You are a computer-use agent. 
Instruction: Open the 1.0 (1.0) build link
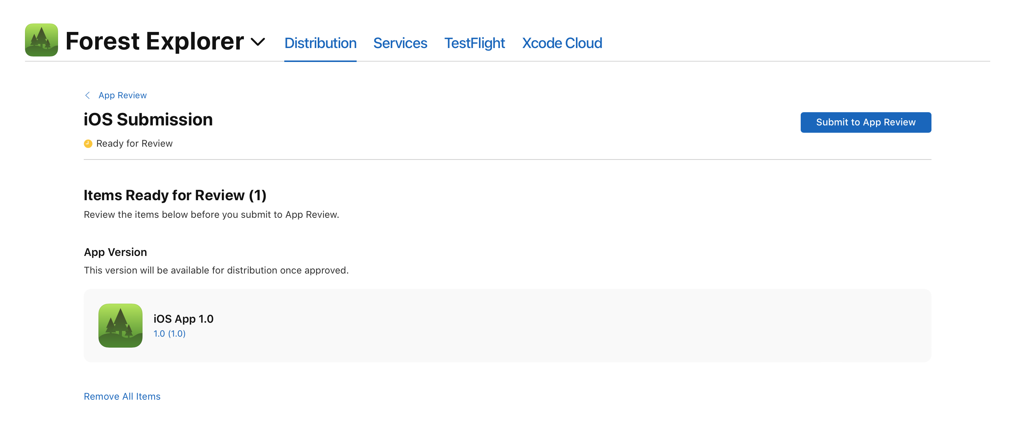pyautogui.click(x=169, y=334)
